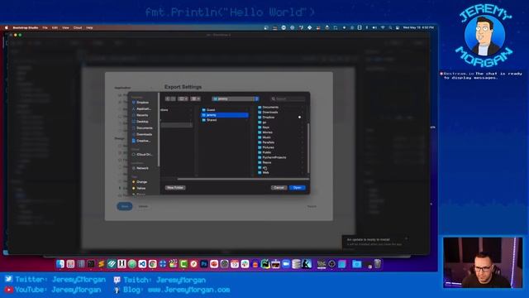Image resolution: width=529 pixels, height=298 pixels.
Task: Open the Creative Cloud sidebar location
Action: pyautogui.click(x=142, y=141)
